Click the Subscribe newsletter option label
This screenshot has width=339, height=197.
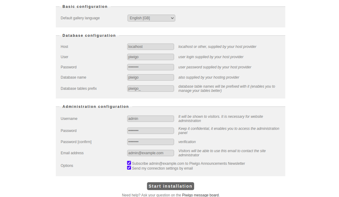click(x=188, y=164)
